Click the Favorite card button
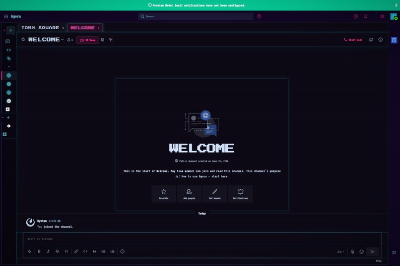The image size is (400, 266). coord(163,194)
